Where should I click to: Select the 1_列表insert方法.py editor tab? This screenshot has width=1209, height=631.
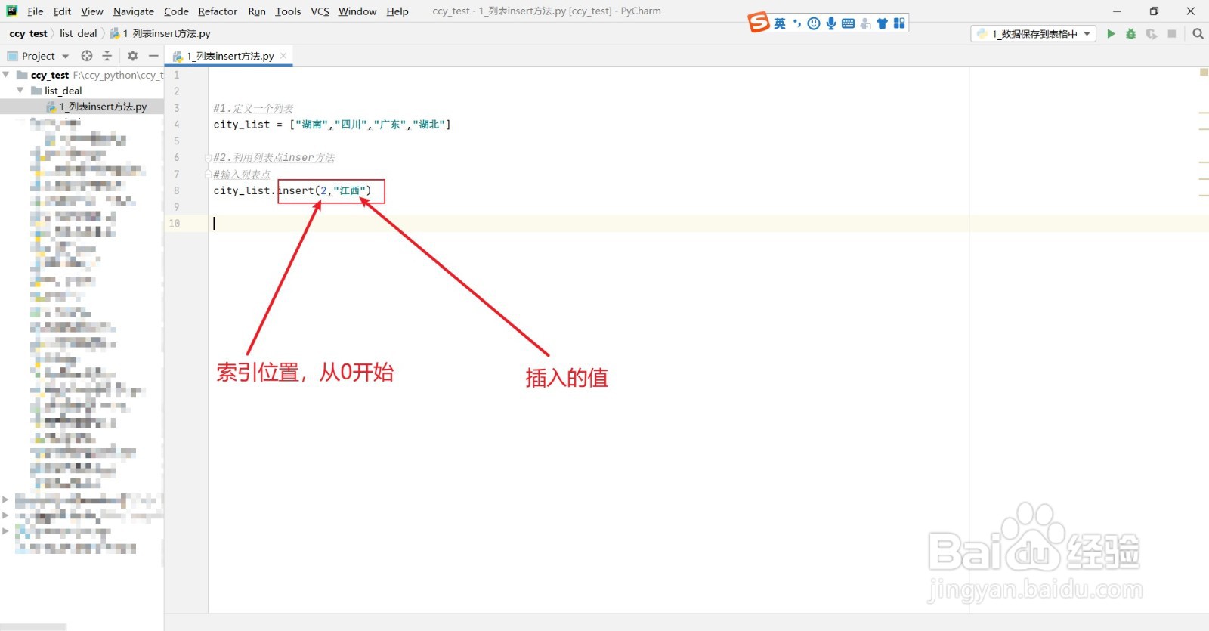229,56
